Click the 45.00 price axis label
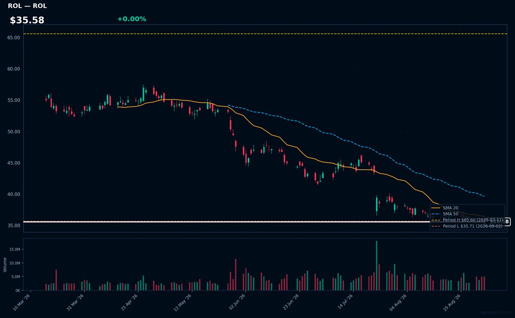The image size is (515, 318). pyautogui.click(x=14, y=163)
